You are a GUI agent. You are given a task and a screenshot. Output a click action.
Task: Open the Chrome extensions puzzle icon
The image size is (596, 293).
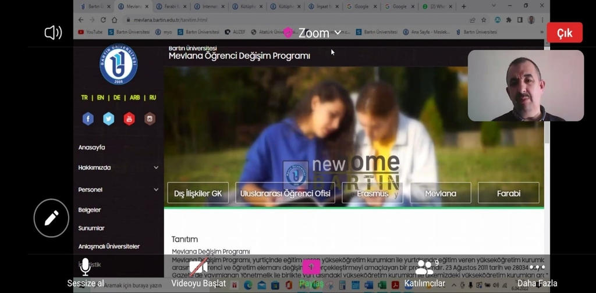click(509, 20)
